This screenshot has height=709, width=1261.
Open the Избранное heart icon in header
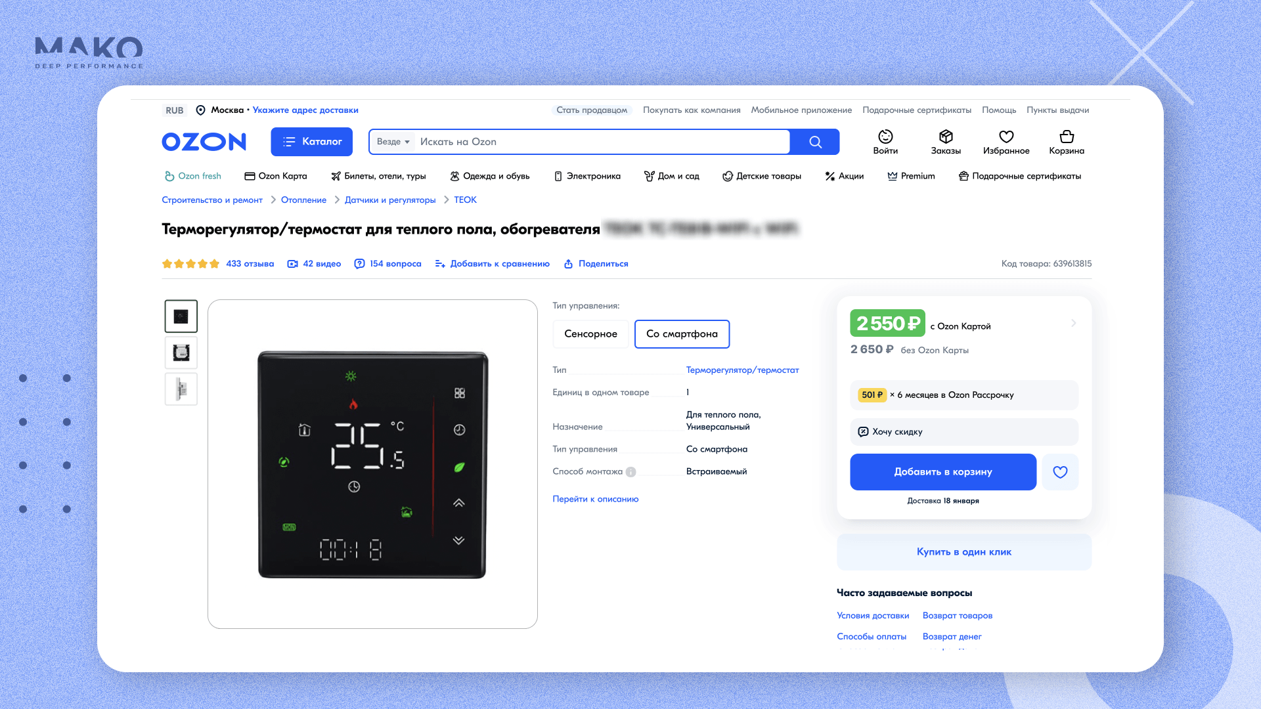click(1006, 137)
